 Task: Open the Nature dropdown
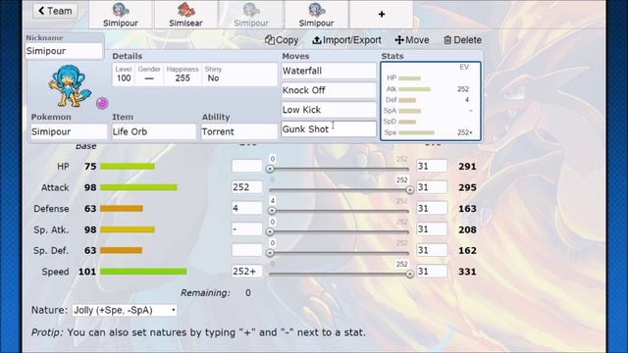click(x=125, y=310)
